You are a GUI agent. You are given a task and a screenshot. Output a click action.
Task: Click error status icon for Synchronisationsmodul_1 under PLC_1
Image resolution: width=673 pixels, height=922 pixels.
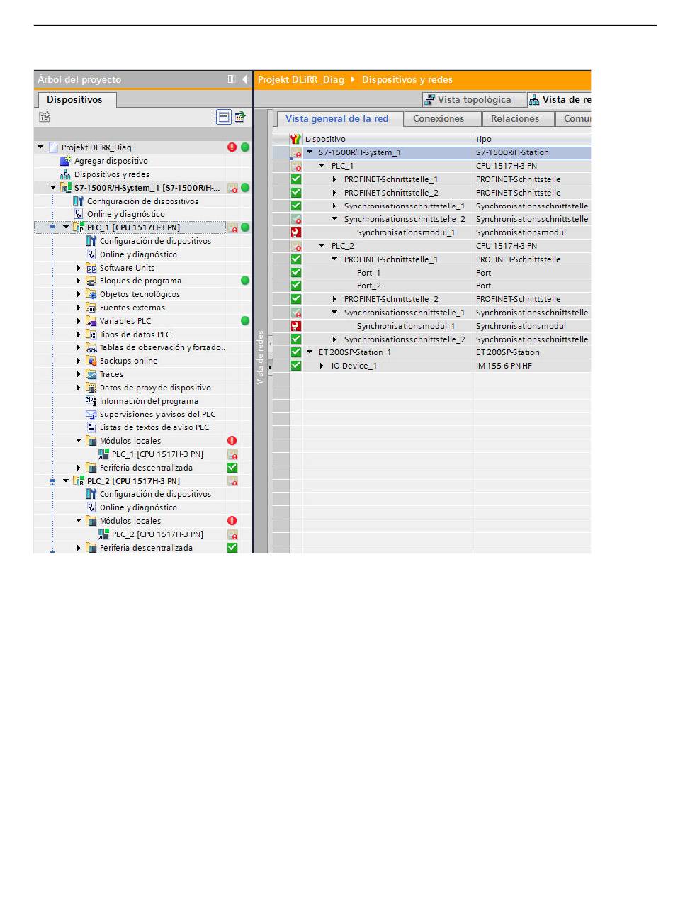click(x=296, y=232)
